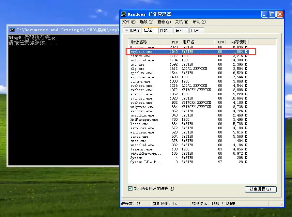
Task: Sort by CPU column header
Action: click(x=220, y=42)
